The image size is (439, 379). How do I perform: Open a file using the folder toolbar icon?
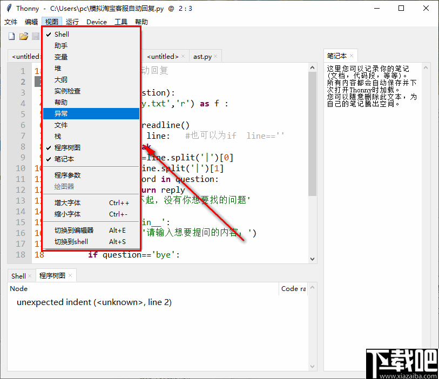23,36
